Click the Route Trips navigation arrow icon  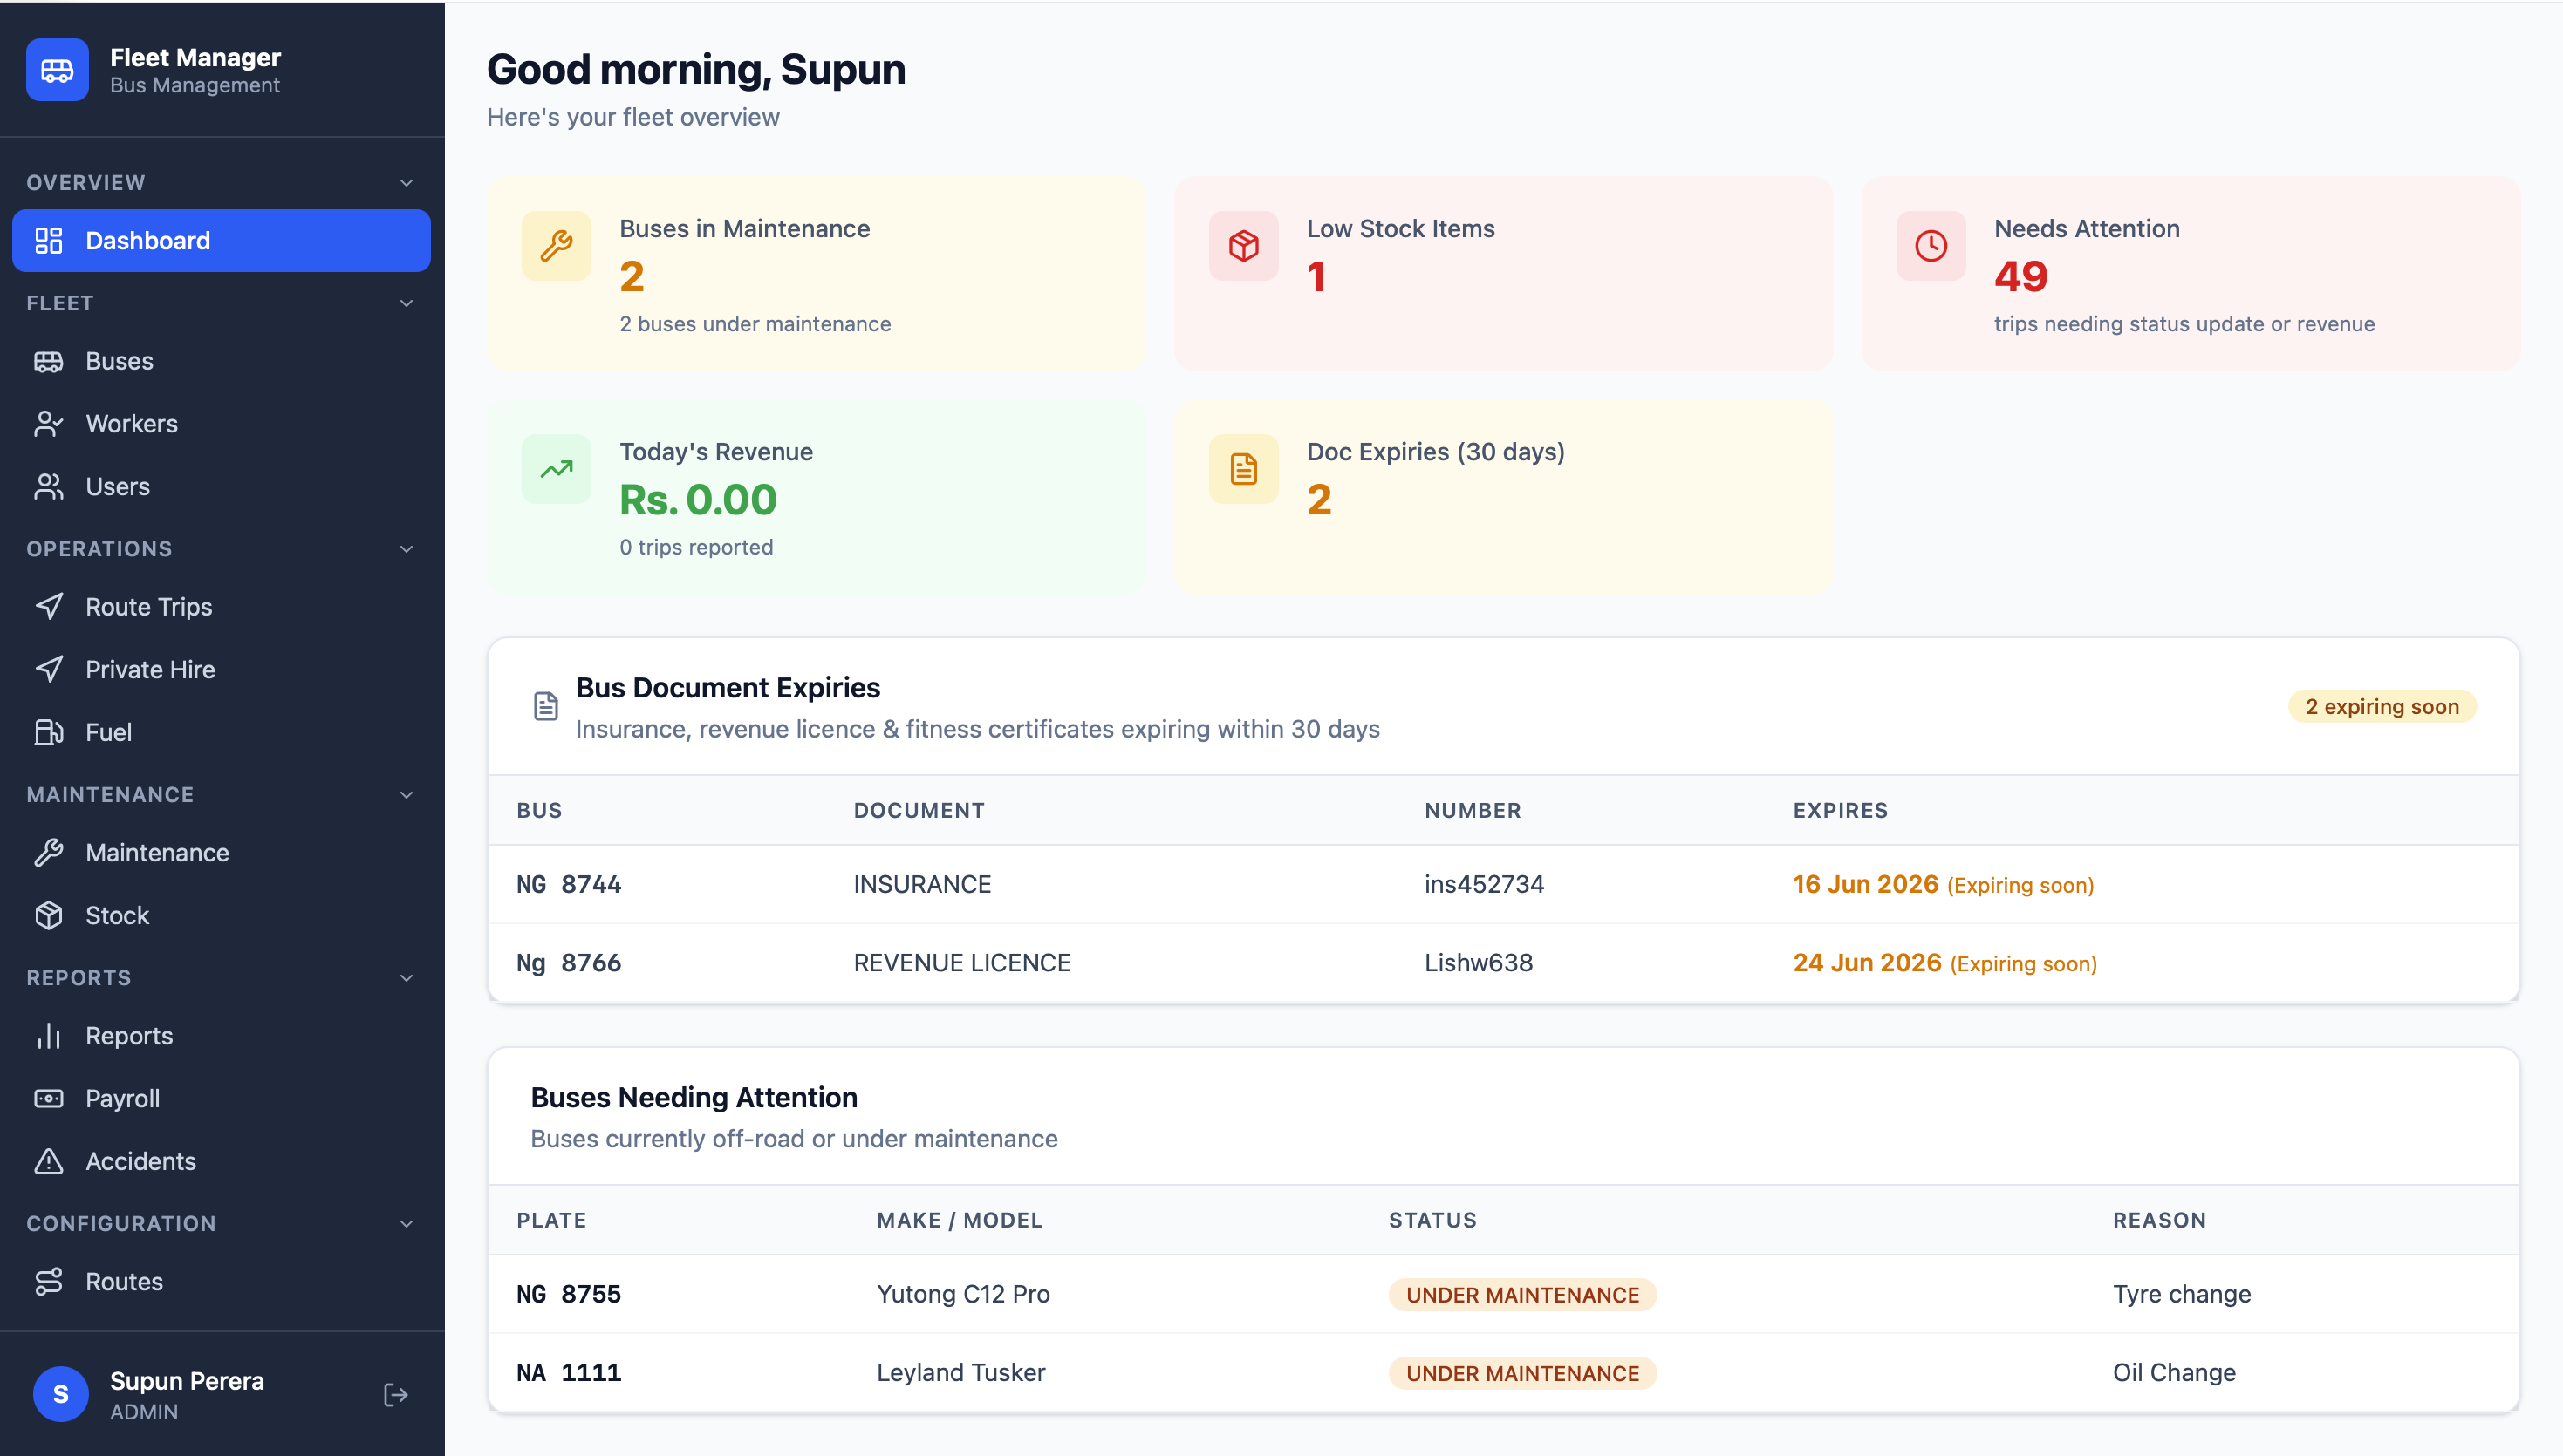(48, 607)
